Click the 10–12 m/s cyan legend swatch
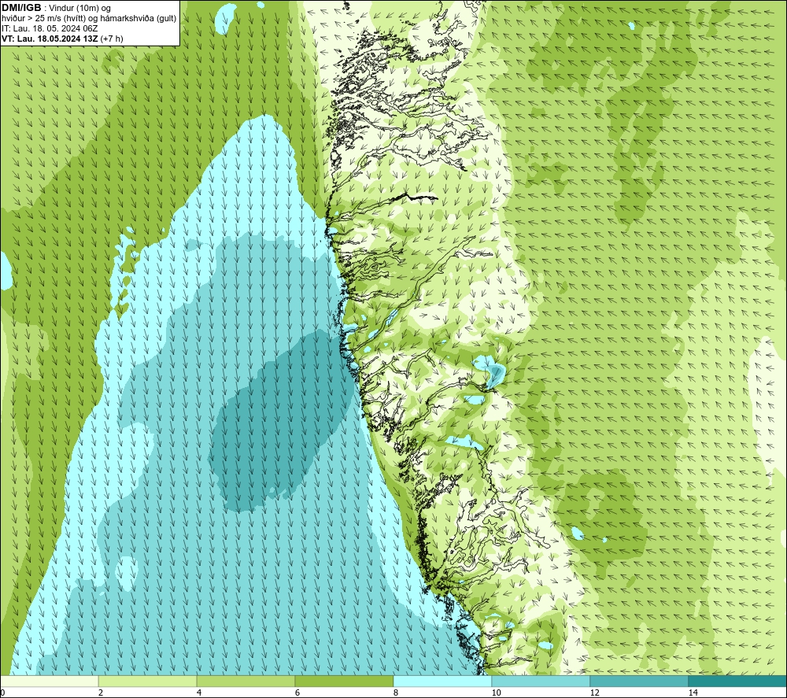The image size is (787, 698). click(541, 681)
